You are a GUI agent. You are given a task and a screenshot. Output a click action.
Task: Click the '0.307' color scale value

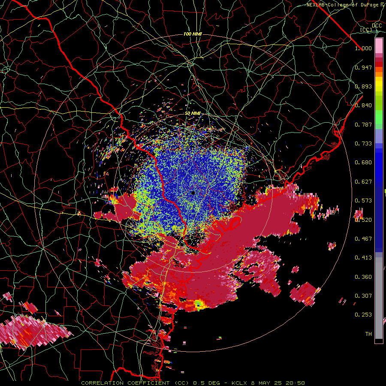tap(363, 296)
